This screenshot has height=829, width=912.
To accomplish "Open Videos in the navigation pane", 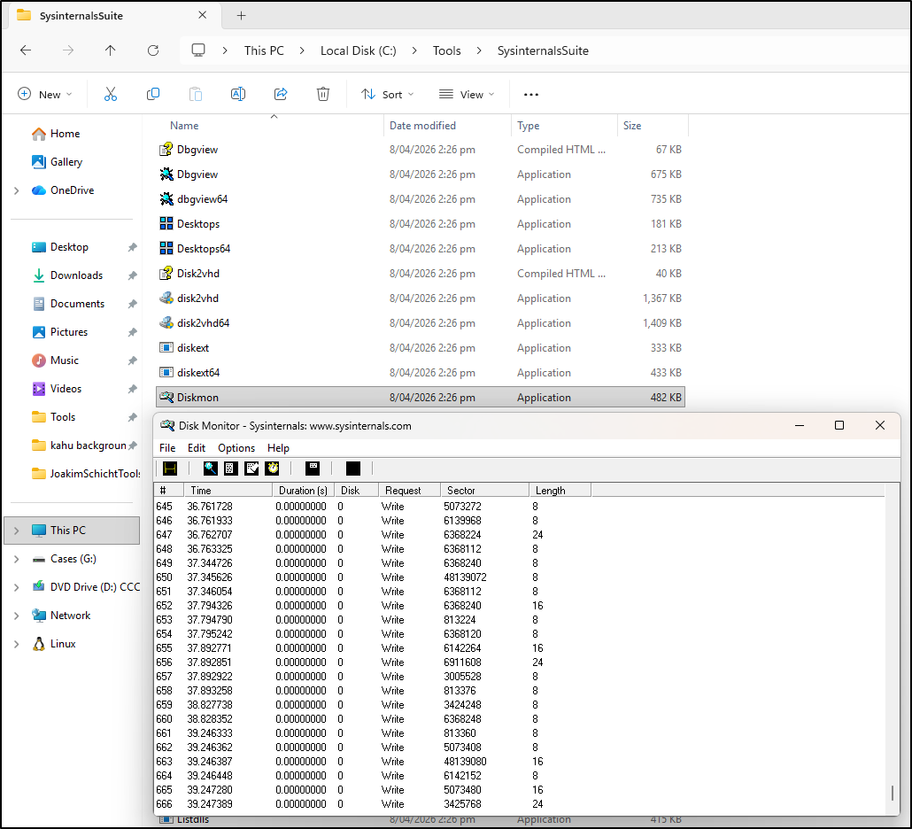I will [57, 389].
